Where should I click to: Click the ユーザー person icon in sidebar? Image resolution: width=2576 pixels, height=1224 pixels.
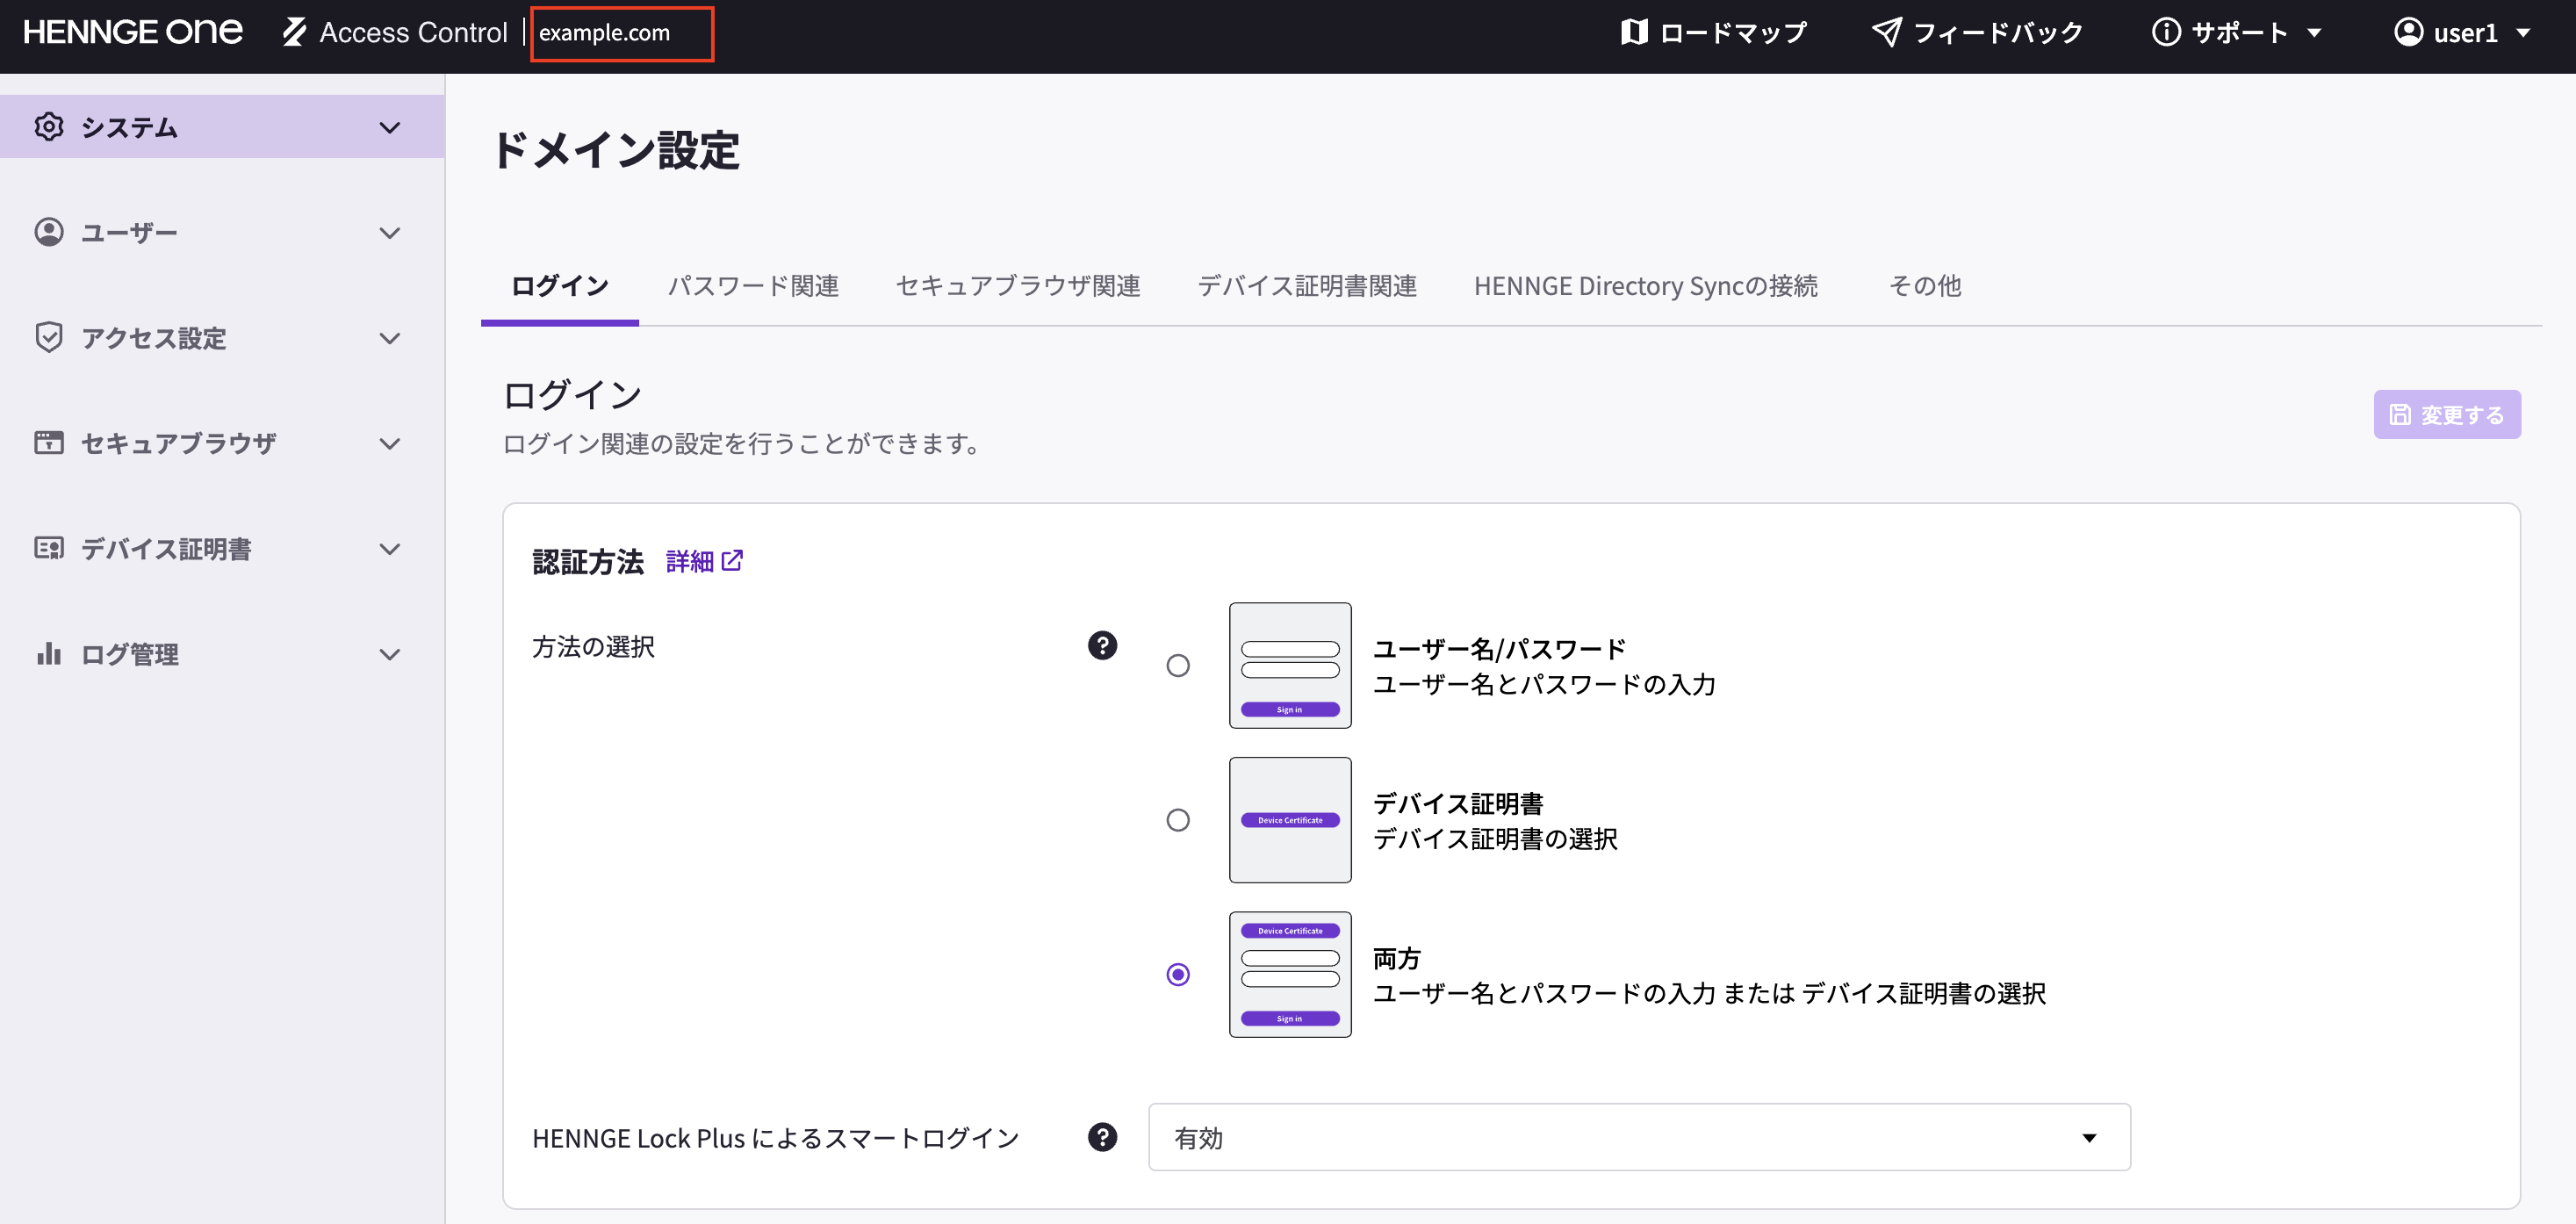(49, 232)
